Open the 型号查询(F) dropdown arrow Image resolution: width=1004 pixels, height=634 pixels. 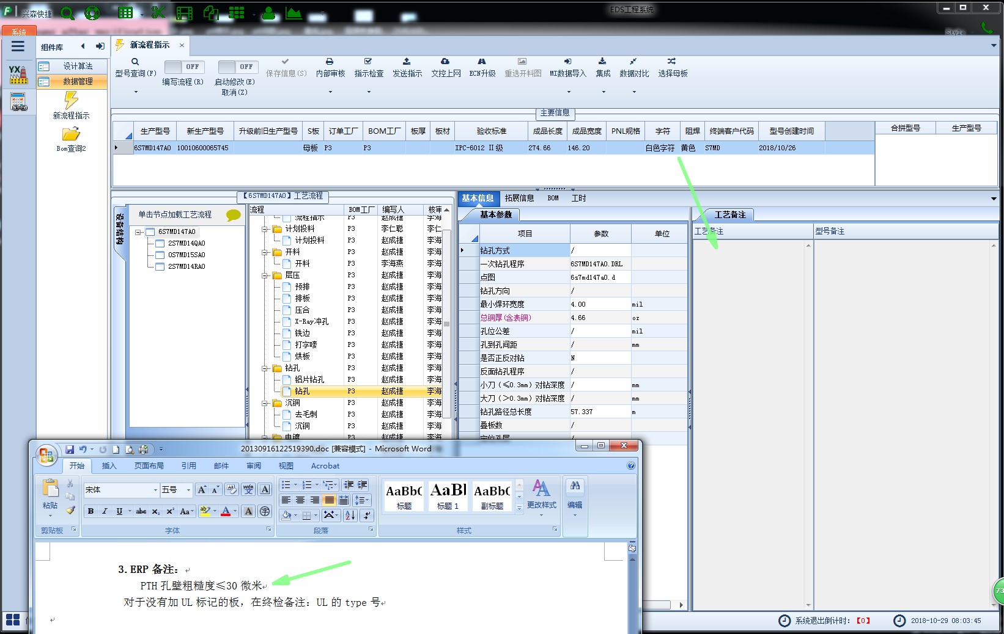click(136, 92)
